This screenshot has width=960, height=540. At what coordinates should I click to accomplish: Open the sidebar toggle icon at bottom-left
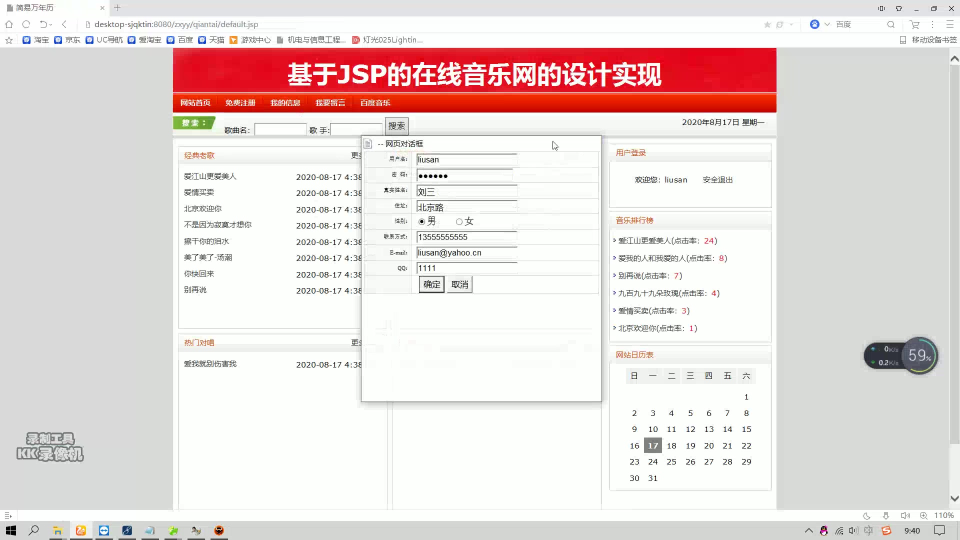pyautogui.click(x=8, y=515)
